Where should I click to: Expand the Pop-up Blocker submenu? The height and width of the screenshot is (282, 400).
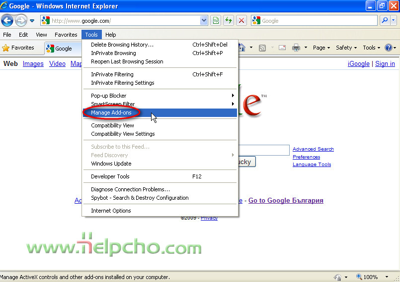(160, 96)
